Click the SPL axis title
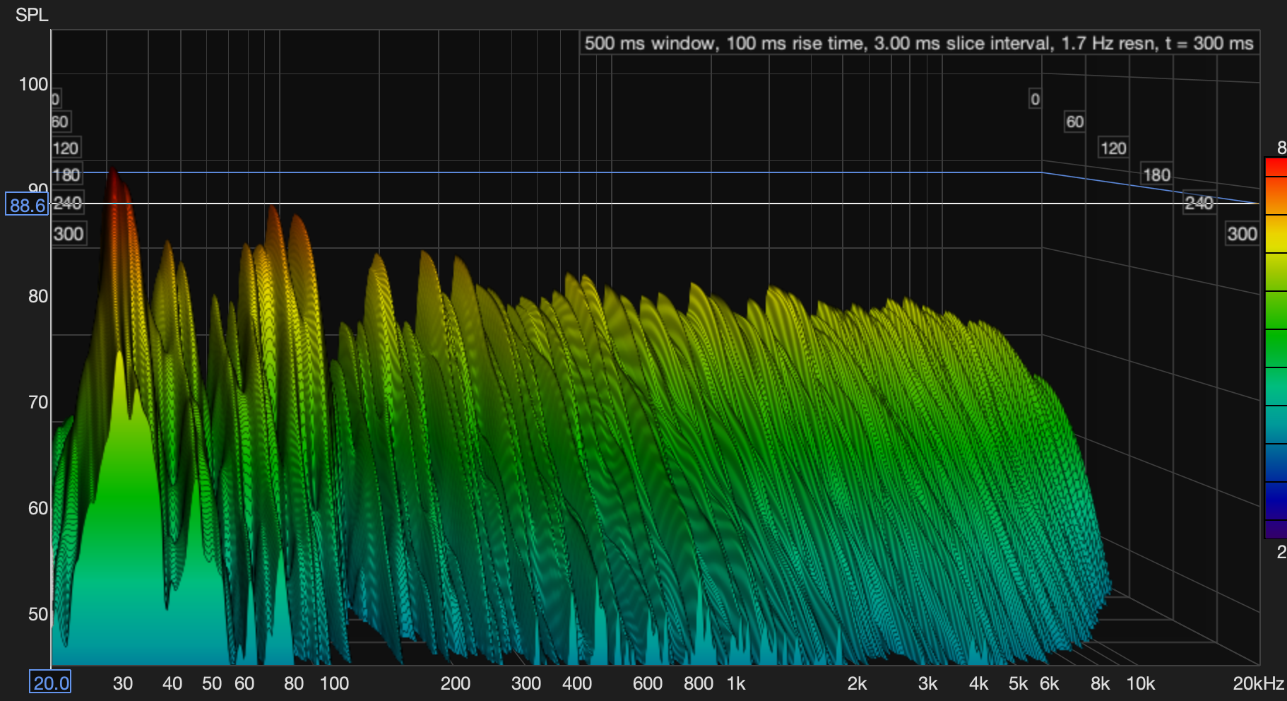Viewport: 1287px width, 701px height. 32,15
